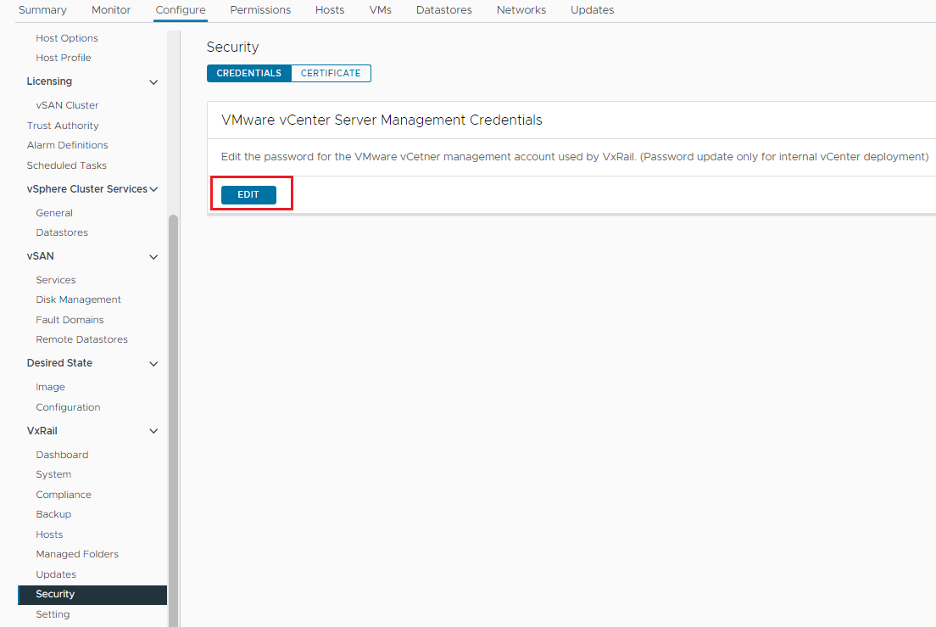Select Configuration under Desired State
Image resolution: width=936 pixels, height=627 pixels.
[68, 407]
